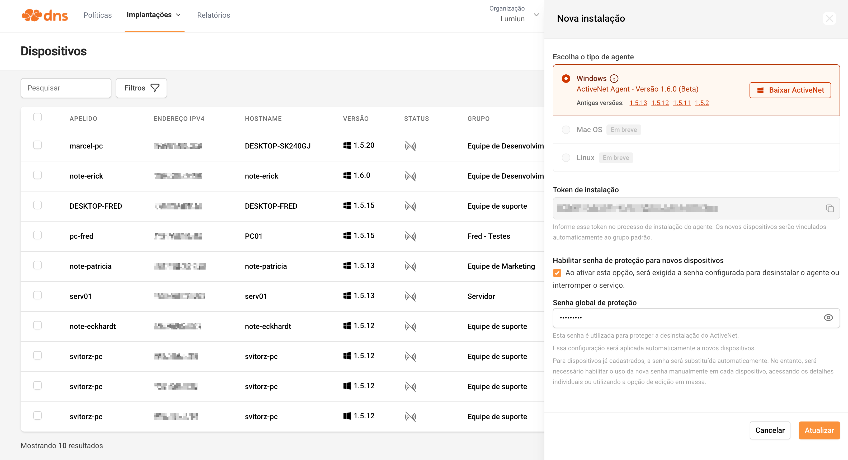848x460 pixels.
Task: Expand the Implantações dropdown menu
Action: coord(154,15)
